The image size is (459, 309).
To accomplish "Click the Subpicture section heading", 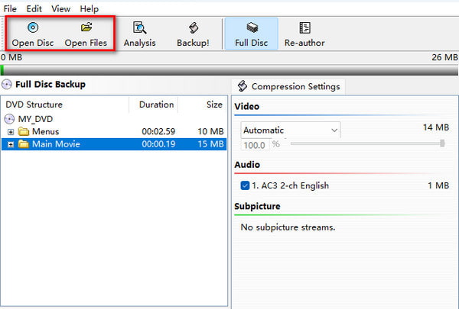I will coord(257,206).
